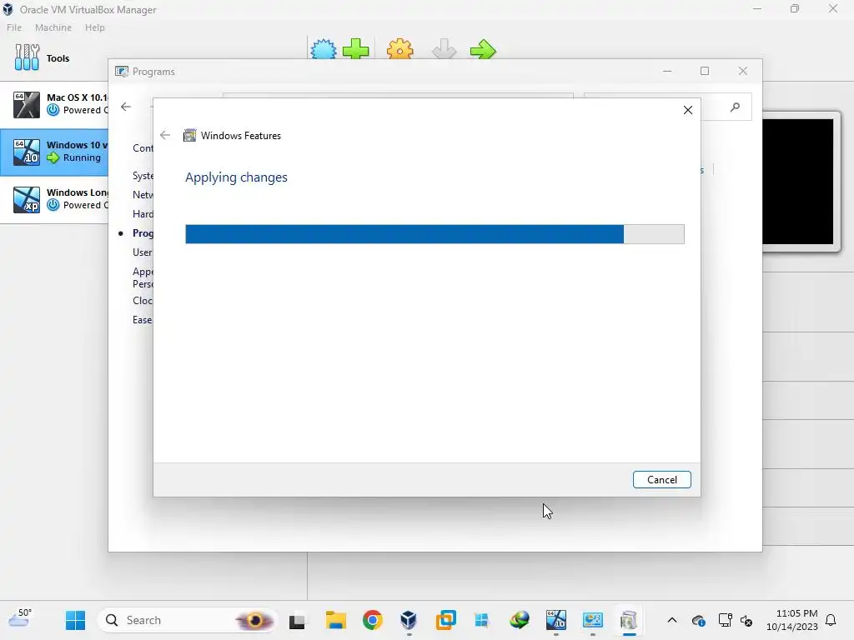
Task: Click Add machine green plus icon
Action: coord(355,49)
